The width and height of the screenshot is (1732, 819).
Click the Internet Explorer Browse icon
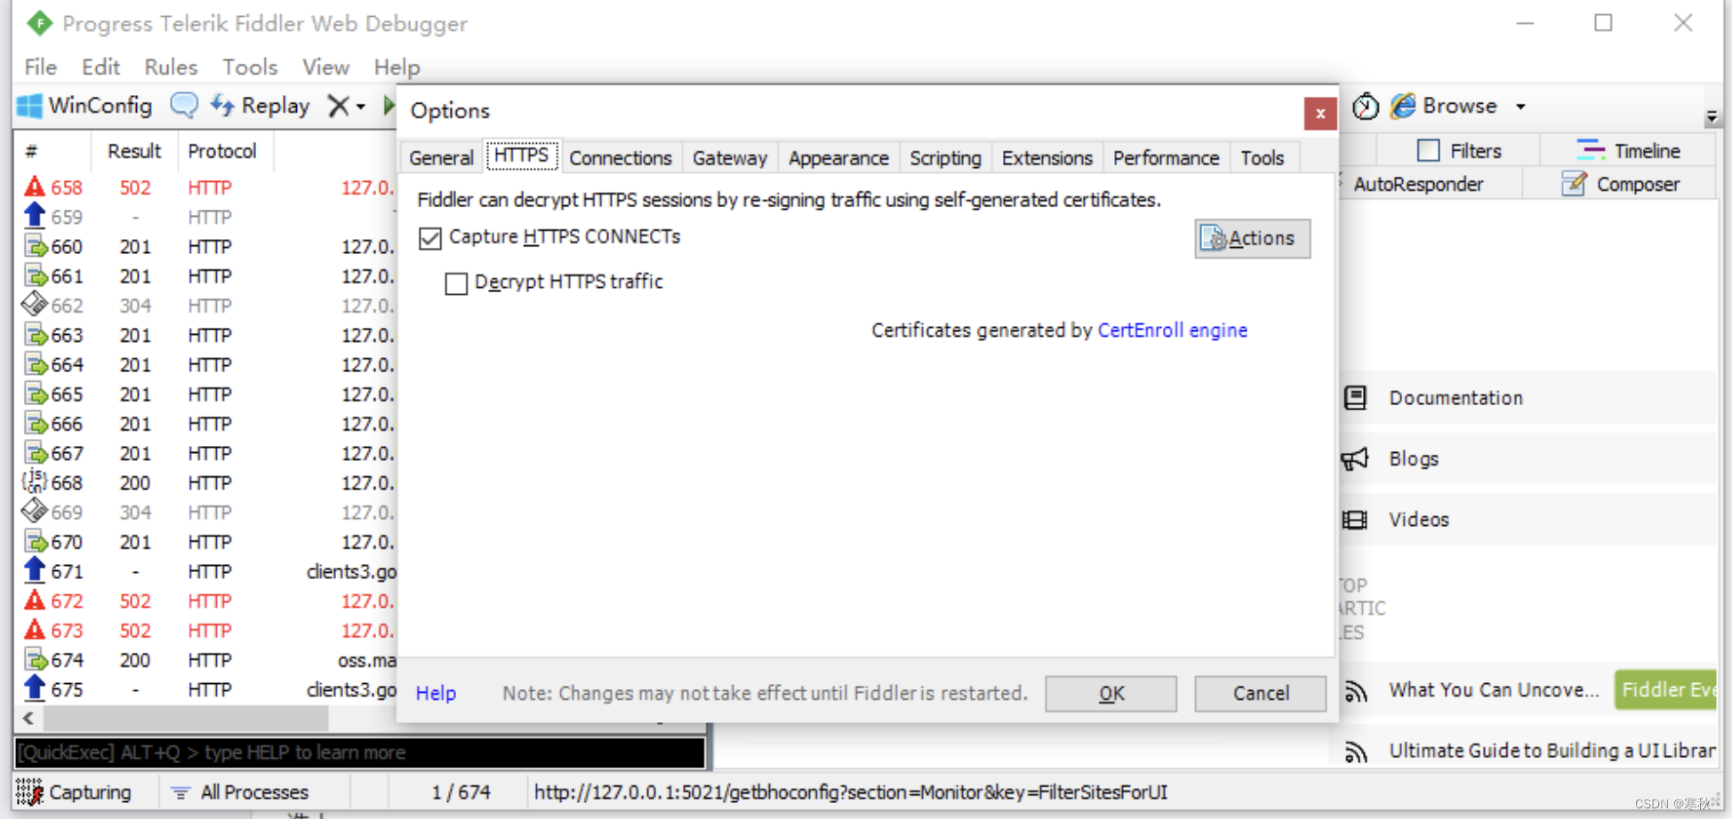pyautogui.click(x=1403, y=106)
